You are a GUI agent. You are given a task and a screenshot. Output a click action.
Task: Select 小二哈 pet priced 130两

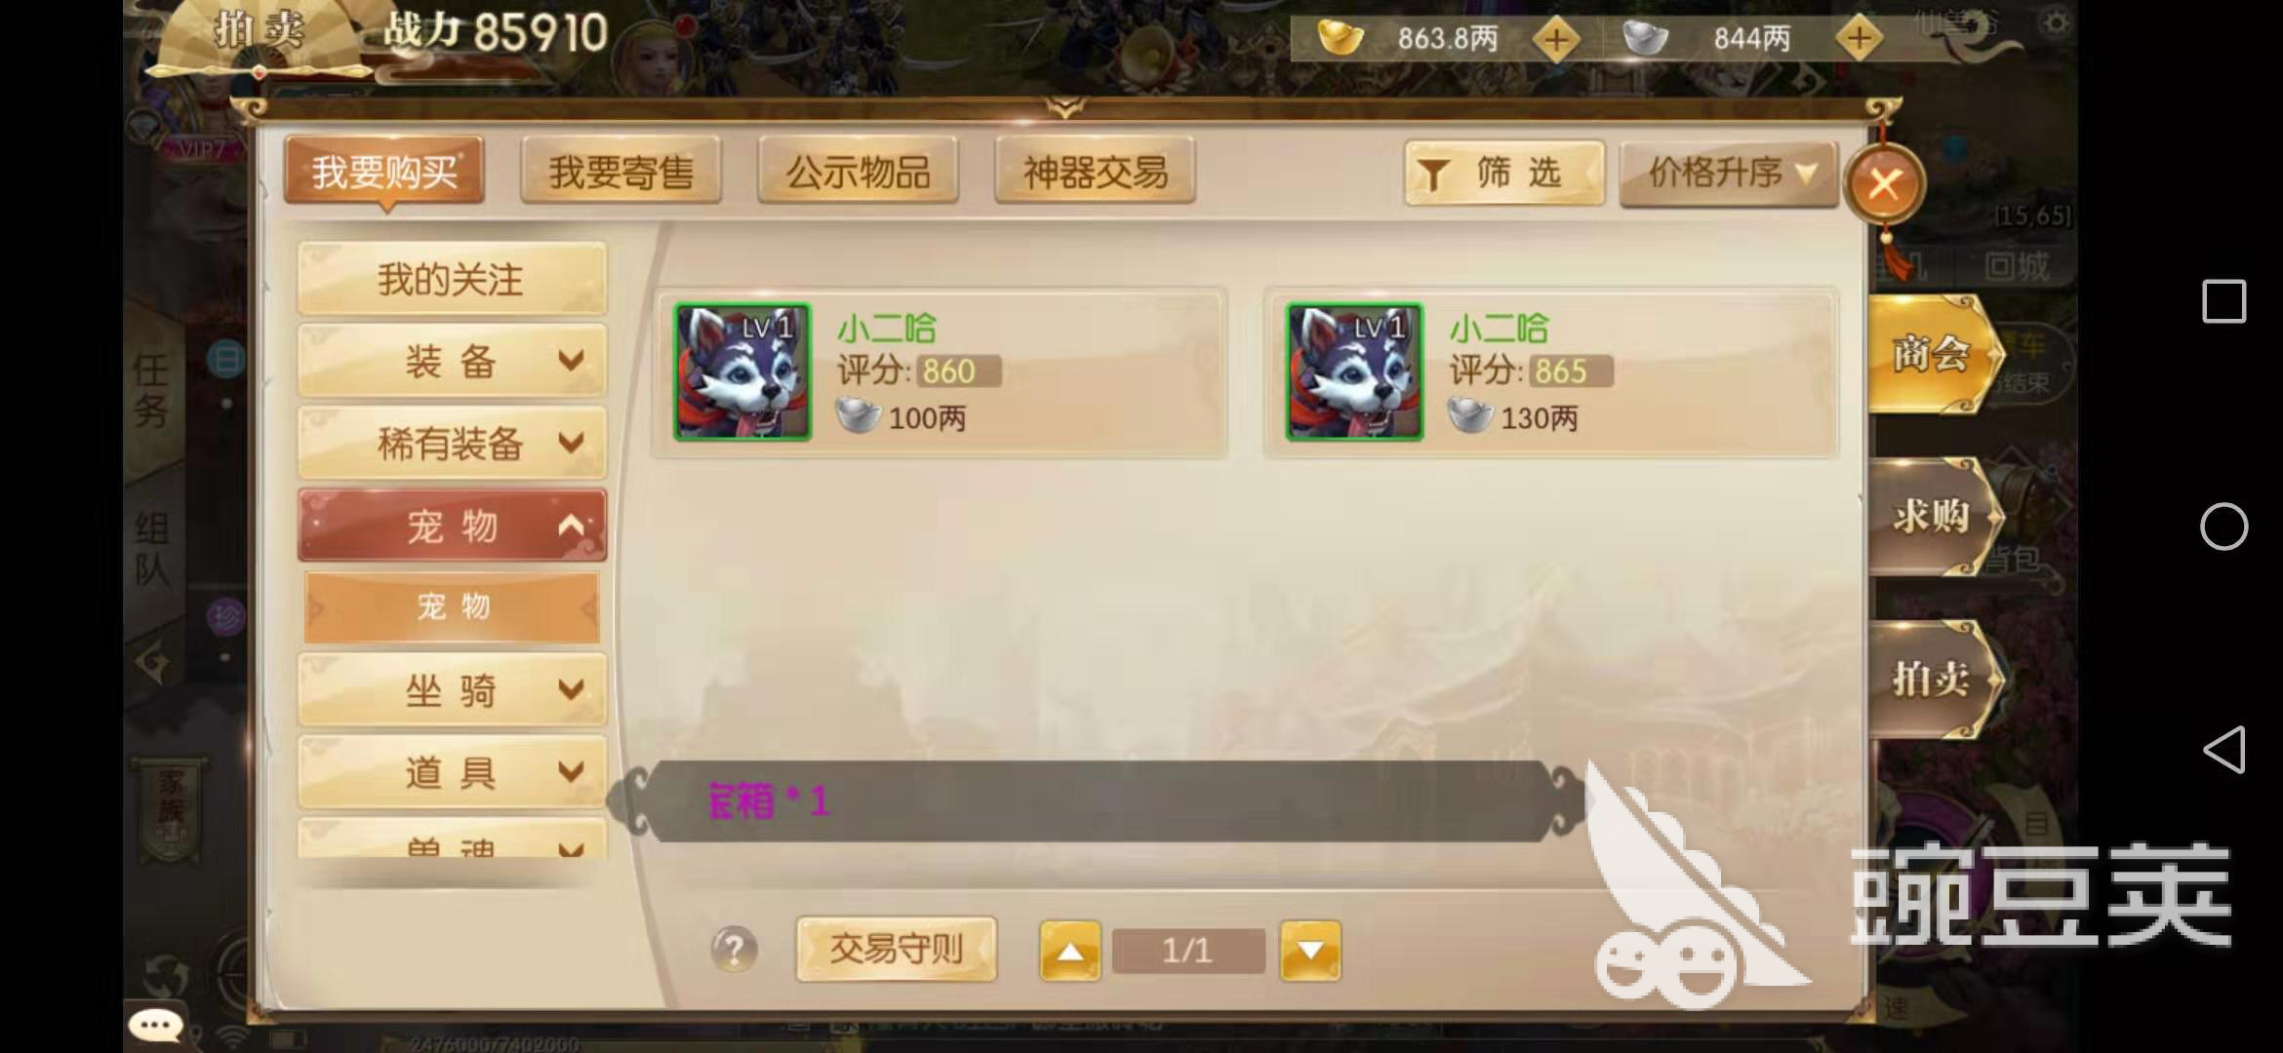1551,372
